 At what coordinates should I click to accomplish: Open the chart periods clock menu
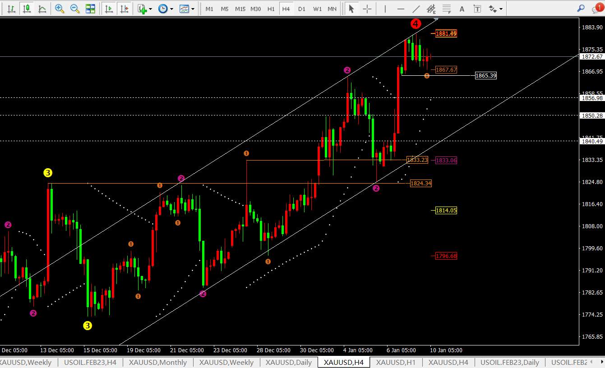tap(163, 9)
